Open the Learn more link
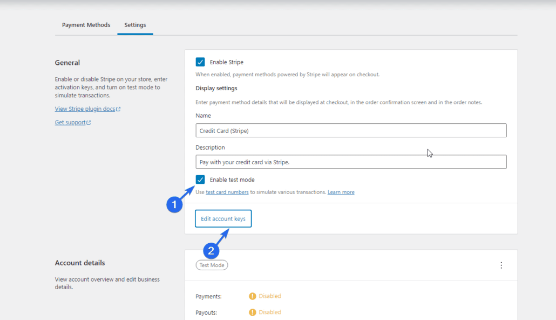556x320 pixels. 341,192
